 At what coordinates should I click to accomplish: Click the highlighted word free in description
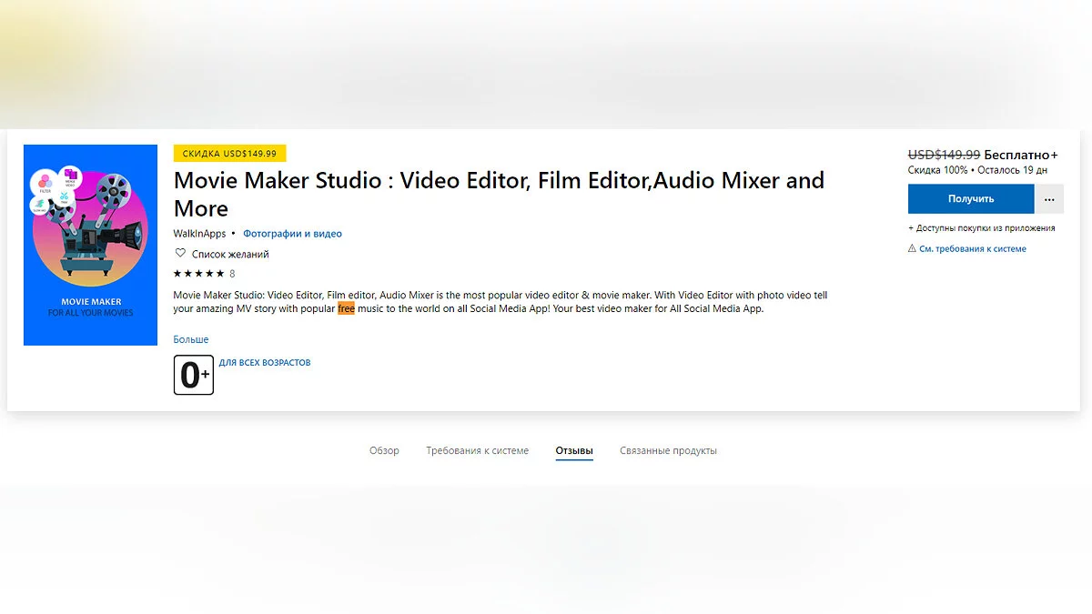click(346, 308)
